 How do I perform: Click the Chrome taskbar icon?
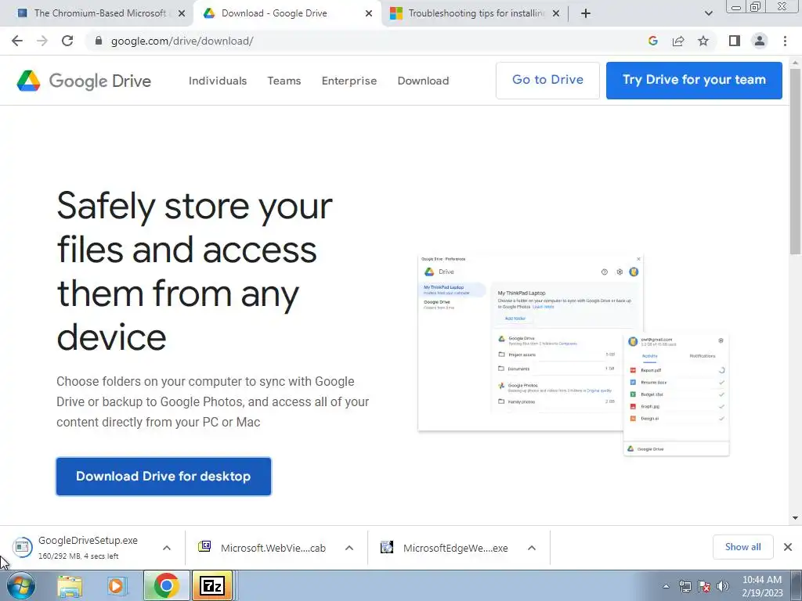click(166, 585)
